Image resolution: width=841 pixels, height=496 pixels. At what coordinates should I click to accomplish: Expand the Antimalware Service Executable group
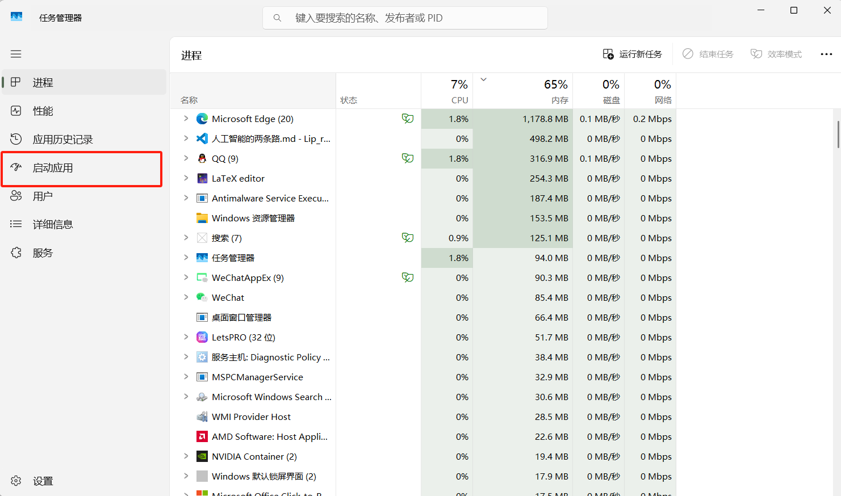click(x=186, y=198)
